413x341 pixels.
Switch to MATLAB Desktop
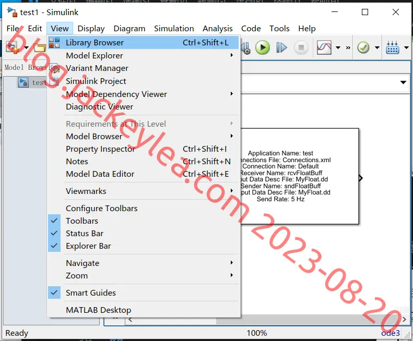point(144,310)
